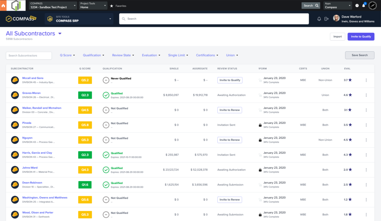Click the Review Status column header

click(x=227, y=69)
